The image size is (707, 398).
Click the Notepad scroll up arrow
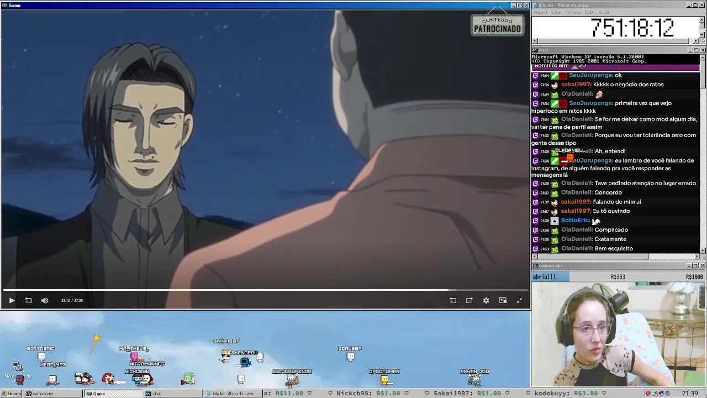point(703,19)
